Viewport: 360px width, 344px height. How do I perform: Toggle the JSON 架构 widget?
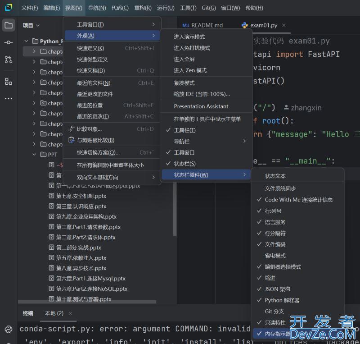coord(297,289)
